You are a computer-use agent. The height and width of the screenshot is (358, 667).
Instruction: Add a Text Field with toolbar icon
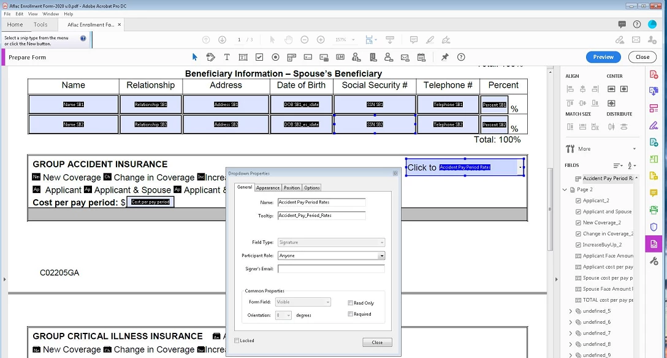[243, 57]
